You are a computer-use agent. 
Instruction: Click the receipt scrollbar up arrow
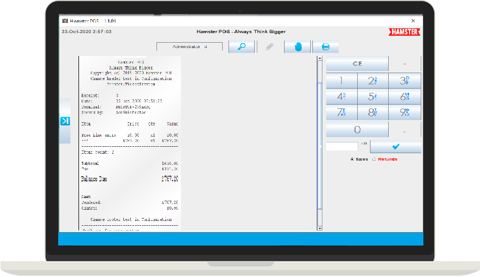click(320, 59)
